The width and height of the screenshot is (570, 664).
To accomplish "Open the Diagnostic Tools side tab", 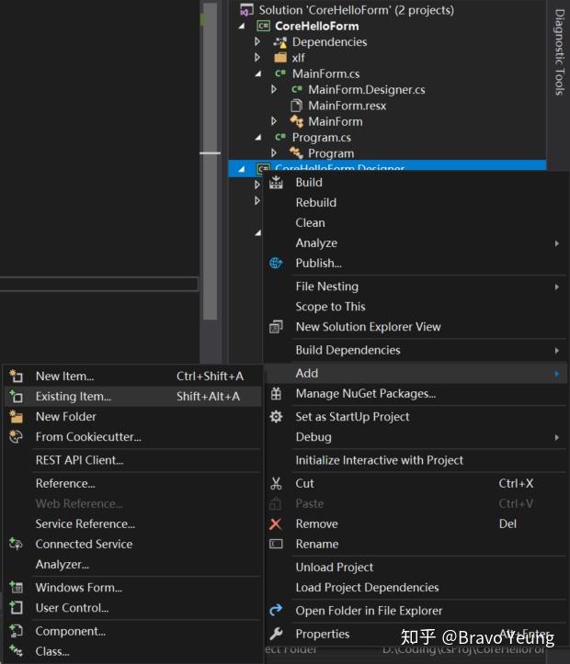I will coord(559,52).
